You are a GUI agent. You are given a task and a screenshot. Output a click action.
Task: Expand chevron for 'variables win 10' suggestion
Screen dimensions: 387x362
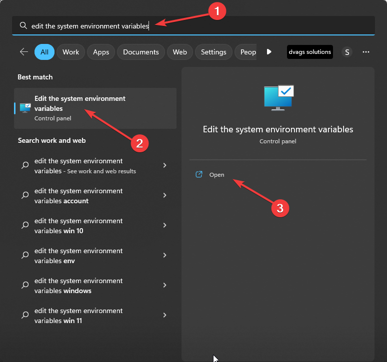pyautogui.click(x=165, y=225)
